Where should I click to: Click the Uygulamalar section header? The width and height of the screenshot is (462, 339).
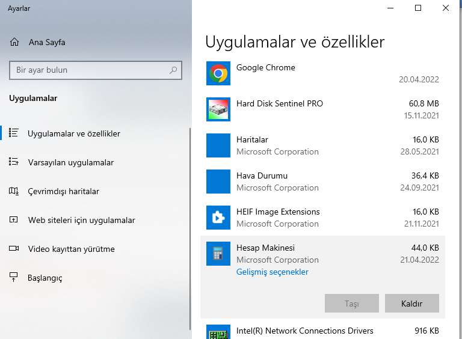[33, 99]
